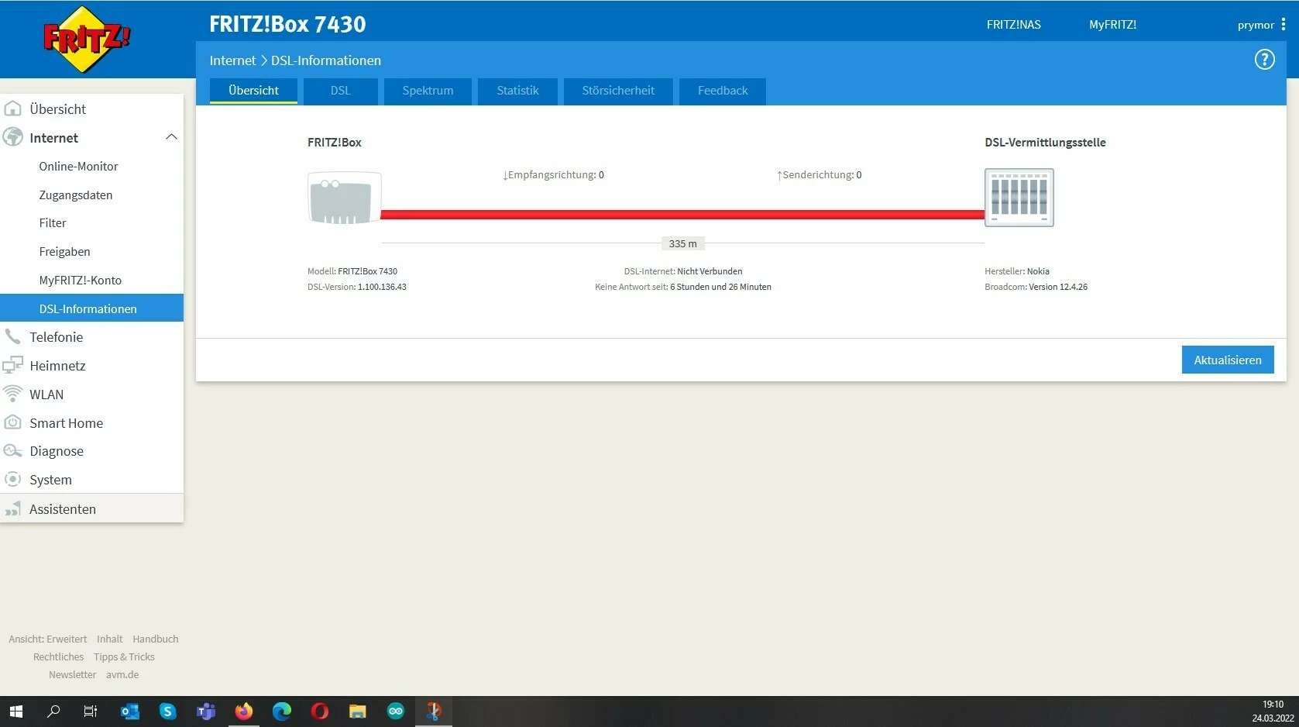The height and width of the screenshot is (727, 1299).
Task: Open the Spektrum tab
Action: click(428, 91)
